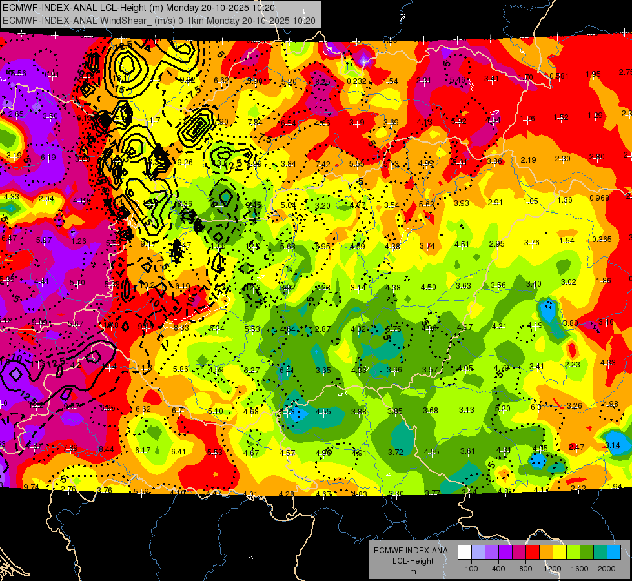Click the wind shear value '4.19'

click(x=535, y=325)
